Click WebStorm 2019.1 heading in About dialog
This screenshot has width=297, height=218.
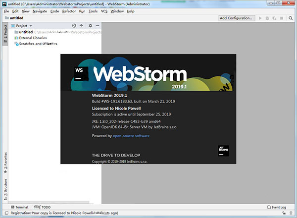coord(109,95)
